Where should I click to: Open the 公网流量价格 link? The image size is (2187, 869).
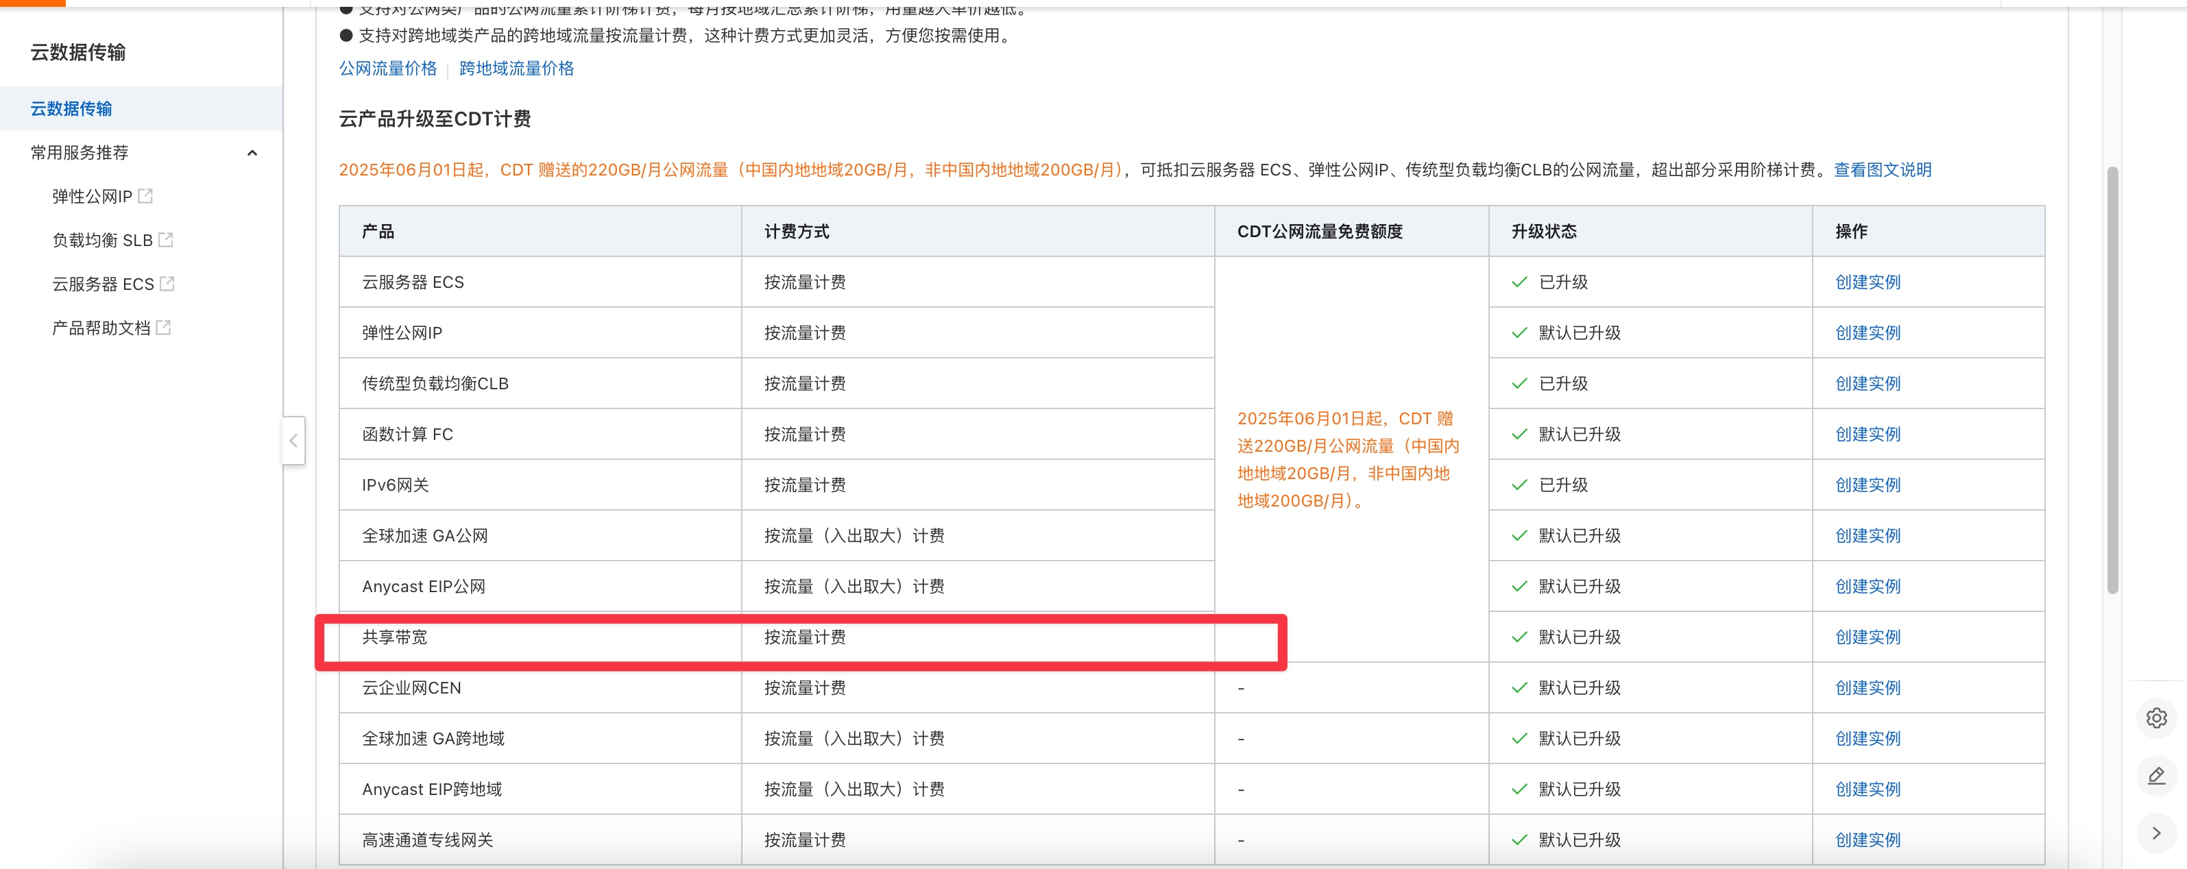tap(388, 69)
